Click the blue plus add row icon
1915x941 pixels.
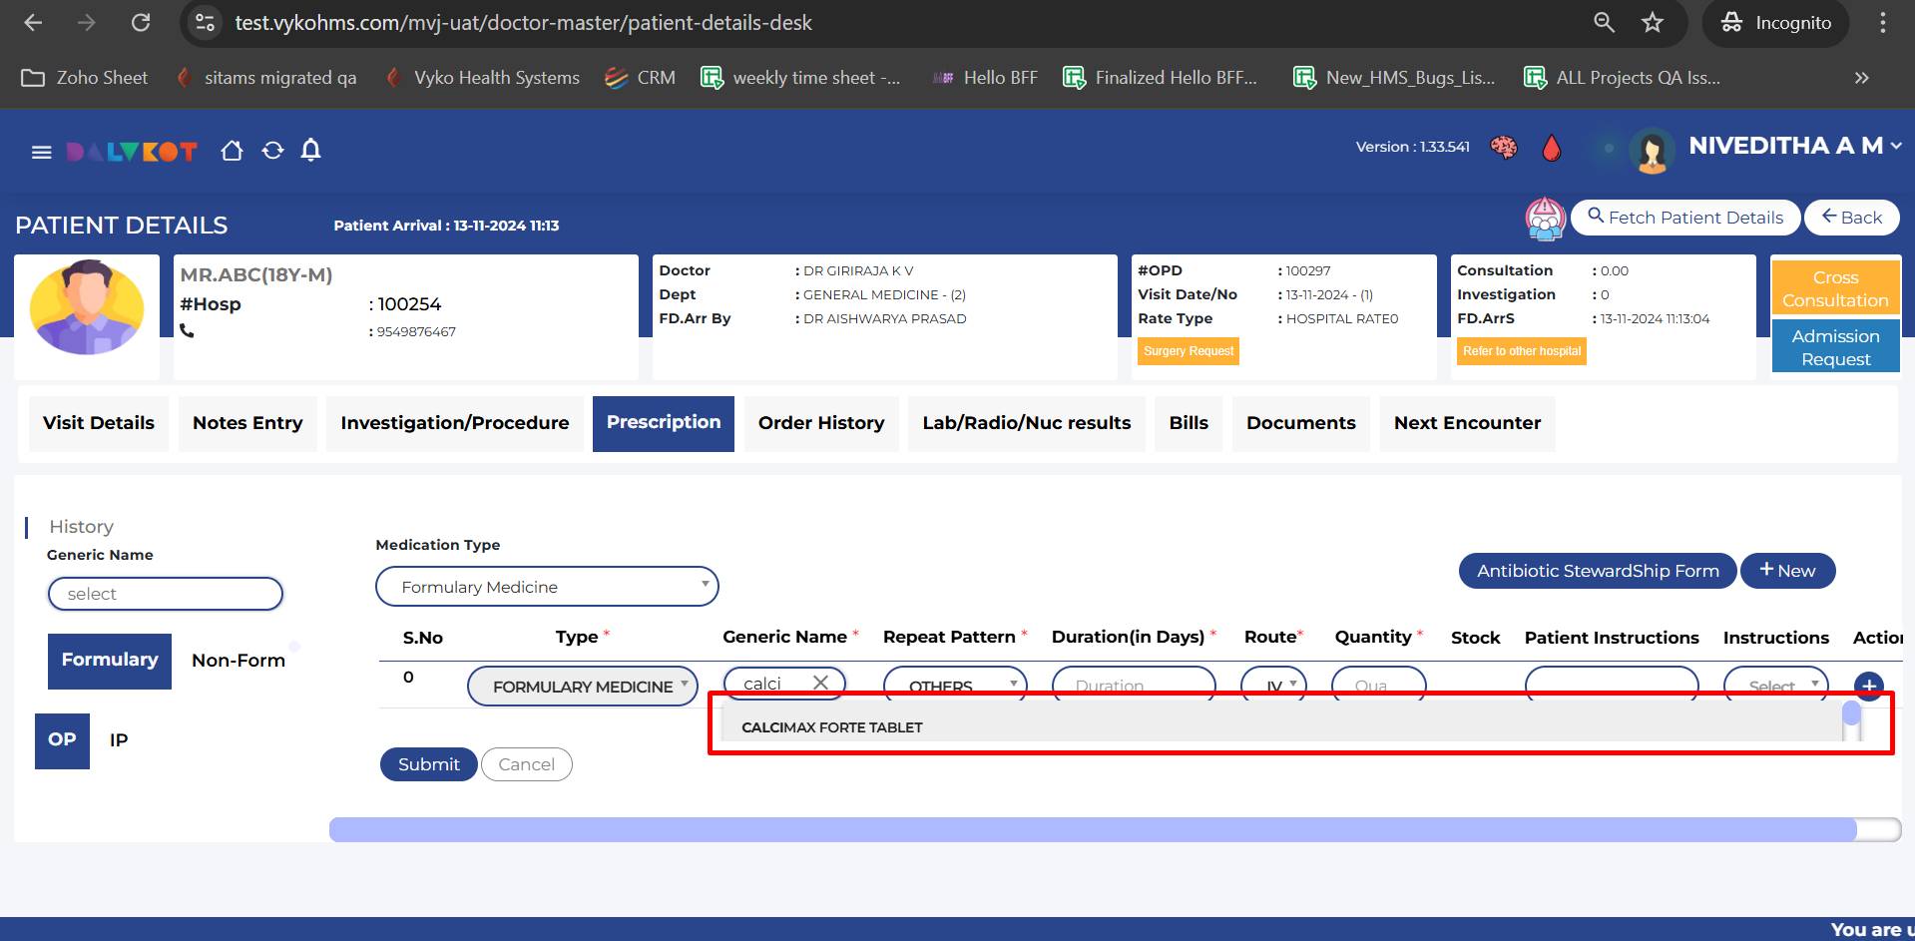coord(1868,685)
